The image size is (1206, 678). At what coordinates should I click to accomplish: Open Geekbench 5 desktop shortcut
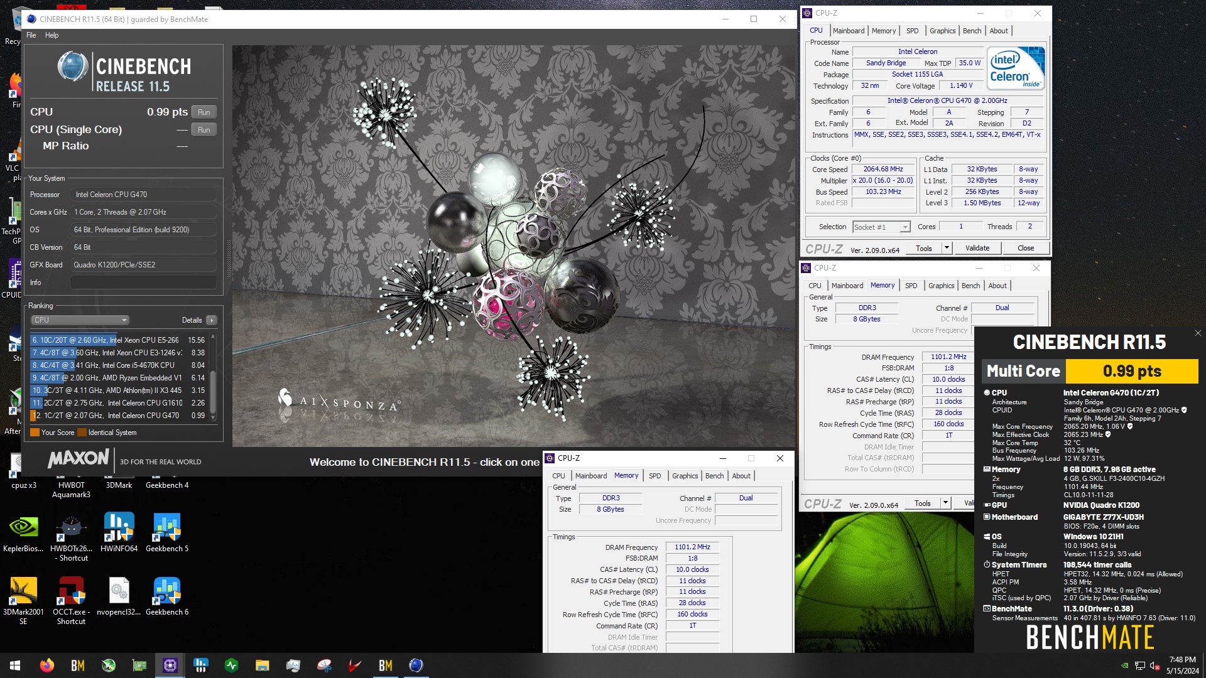pyautogui.click(x=167, y=533)
